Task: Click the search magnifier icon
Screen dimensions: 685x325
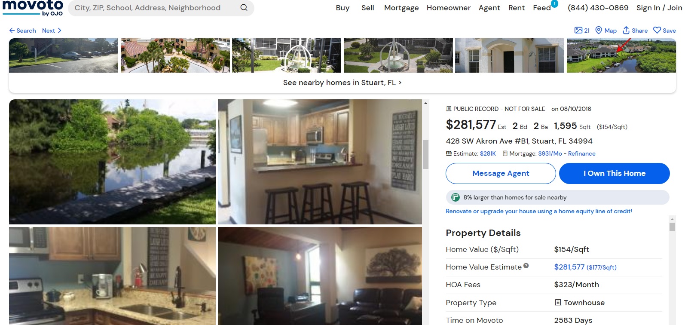Action: coord(244,8)
